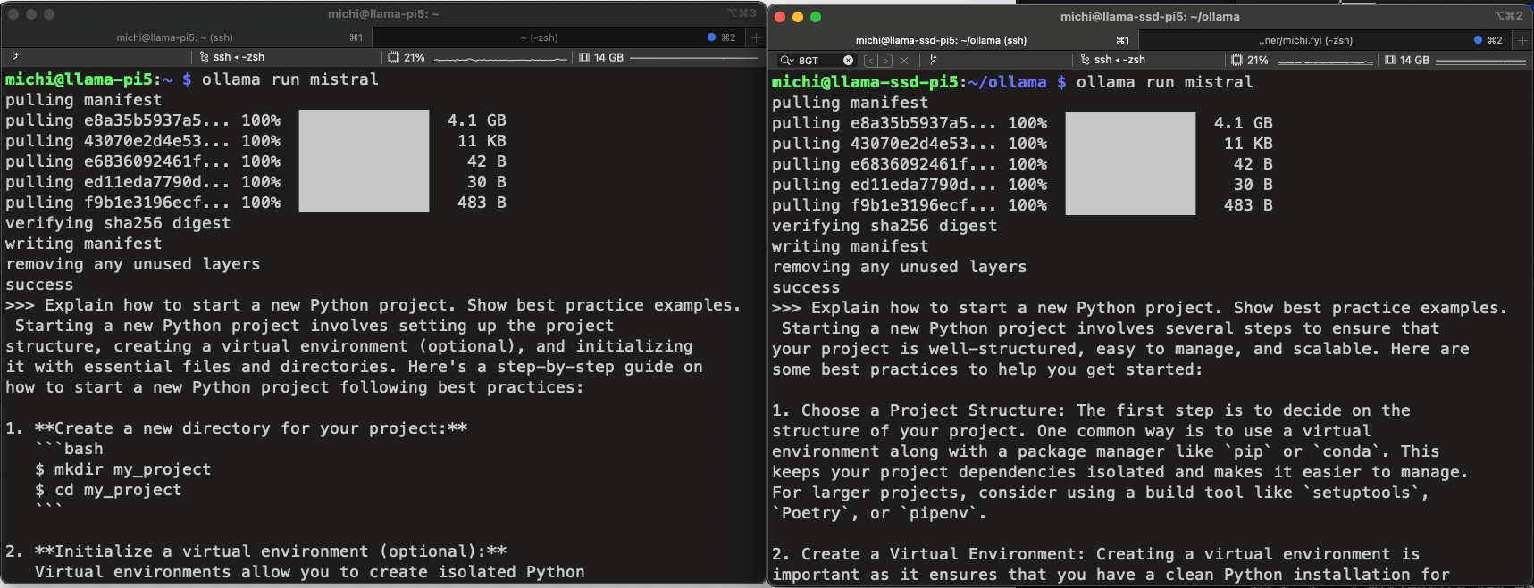
Task: Open search options magnifier dropdown
Action: pos(786,60)
